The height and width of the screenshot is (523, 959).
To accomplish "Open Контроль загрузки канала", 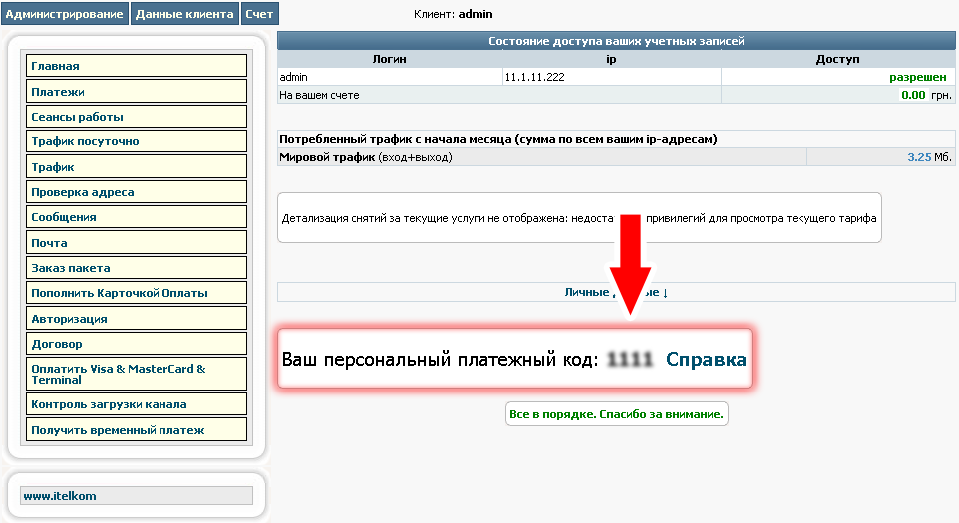I will tap(137, 404).
